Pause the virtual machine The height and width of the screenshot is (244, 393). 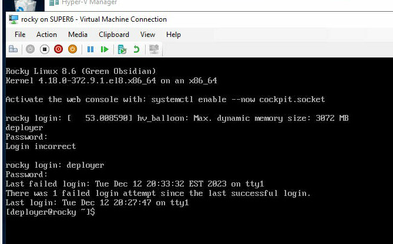coord(90,49)
